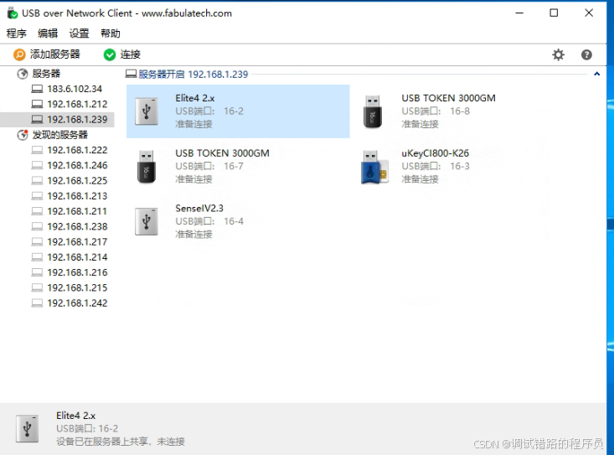Select the 发现的服务器 tree node
This screenshot has height=455, width=614.
60,135
